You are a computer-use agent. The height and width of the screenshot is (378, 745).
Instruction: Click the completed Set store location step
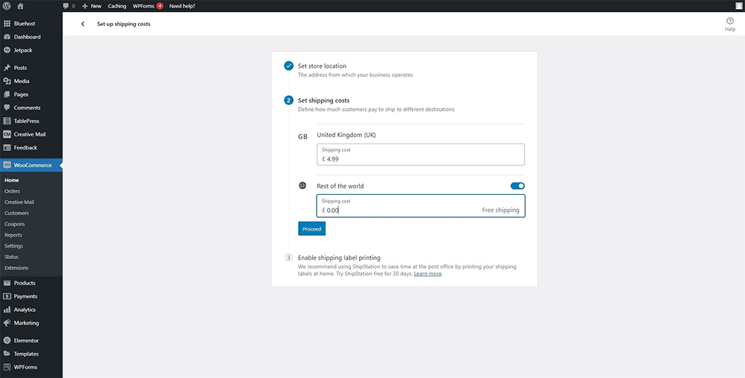pos(322,66)
